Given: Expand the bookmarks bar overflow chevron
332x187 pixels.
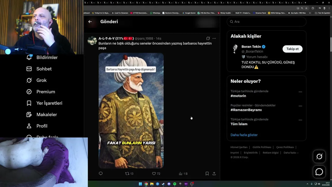Looking at the screenshot, I should click(310, 13).
